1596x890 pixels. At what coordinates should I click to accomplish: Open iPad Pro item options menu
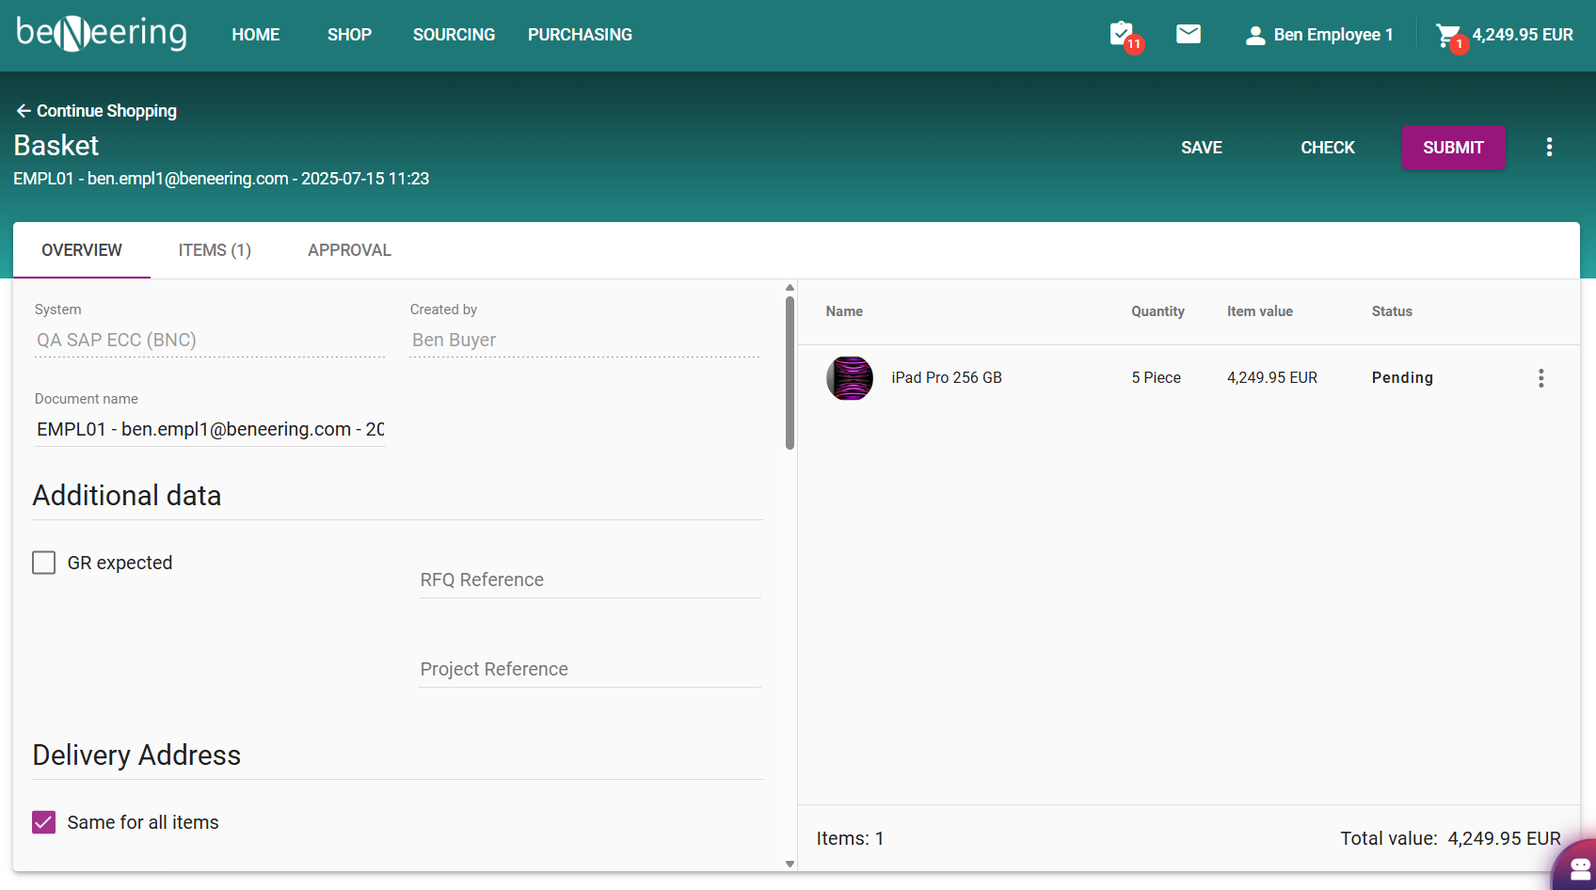click(x=1540, y=378)
